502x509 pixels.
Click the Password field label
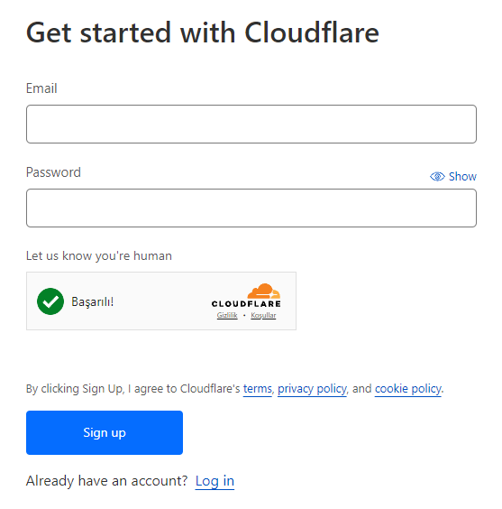point(53,172)
